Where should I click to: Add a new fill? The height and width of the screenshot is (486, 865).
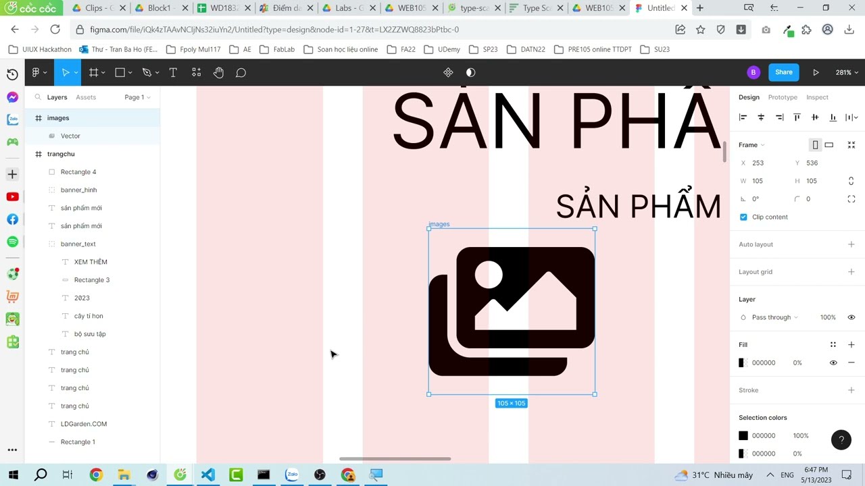point(851,344)
